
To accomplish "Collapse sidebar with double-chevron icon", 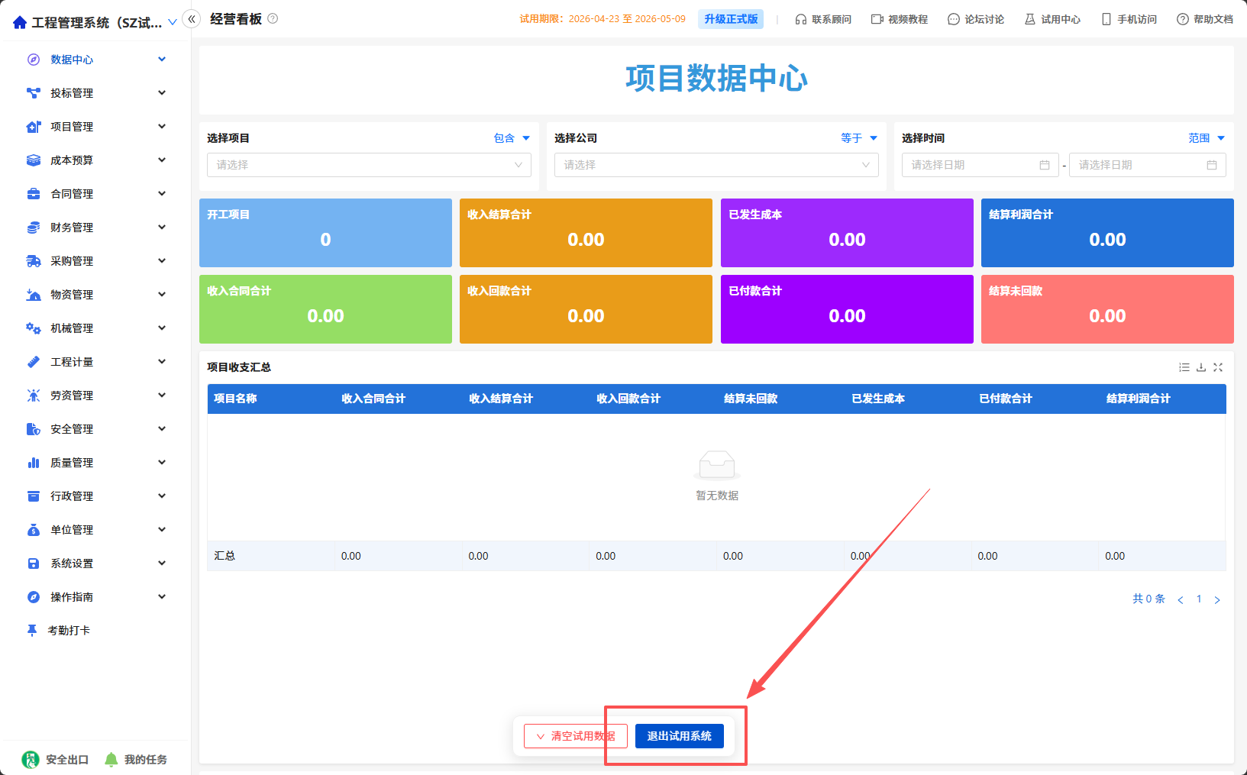I will (x=192, y=19).
